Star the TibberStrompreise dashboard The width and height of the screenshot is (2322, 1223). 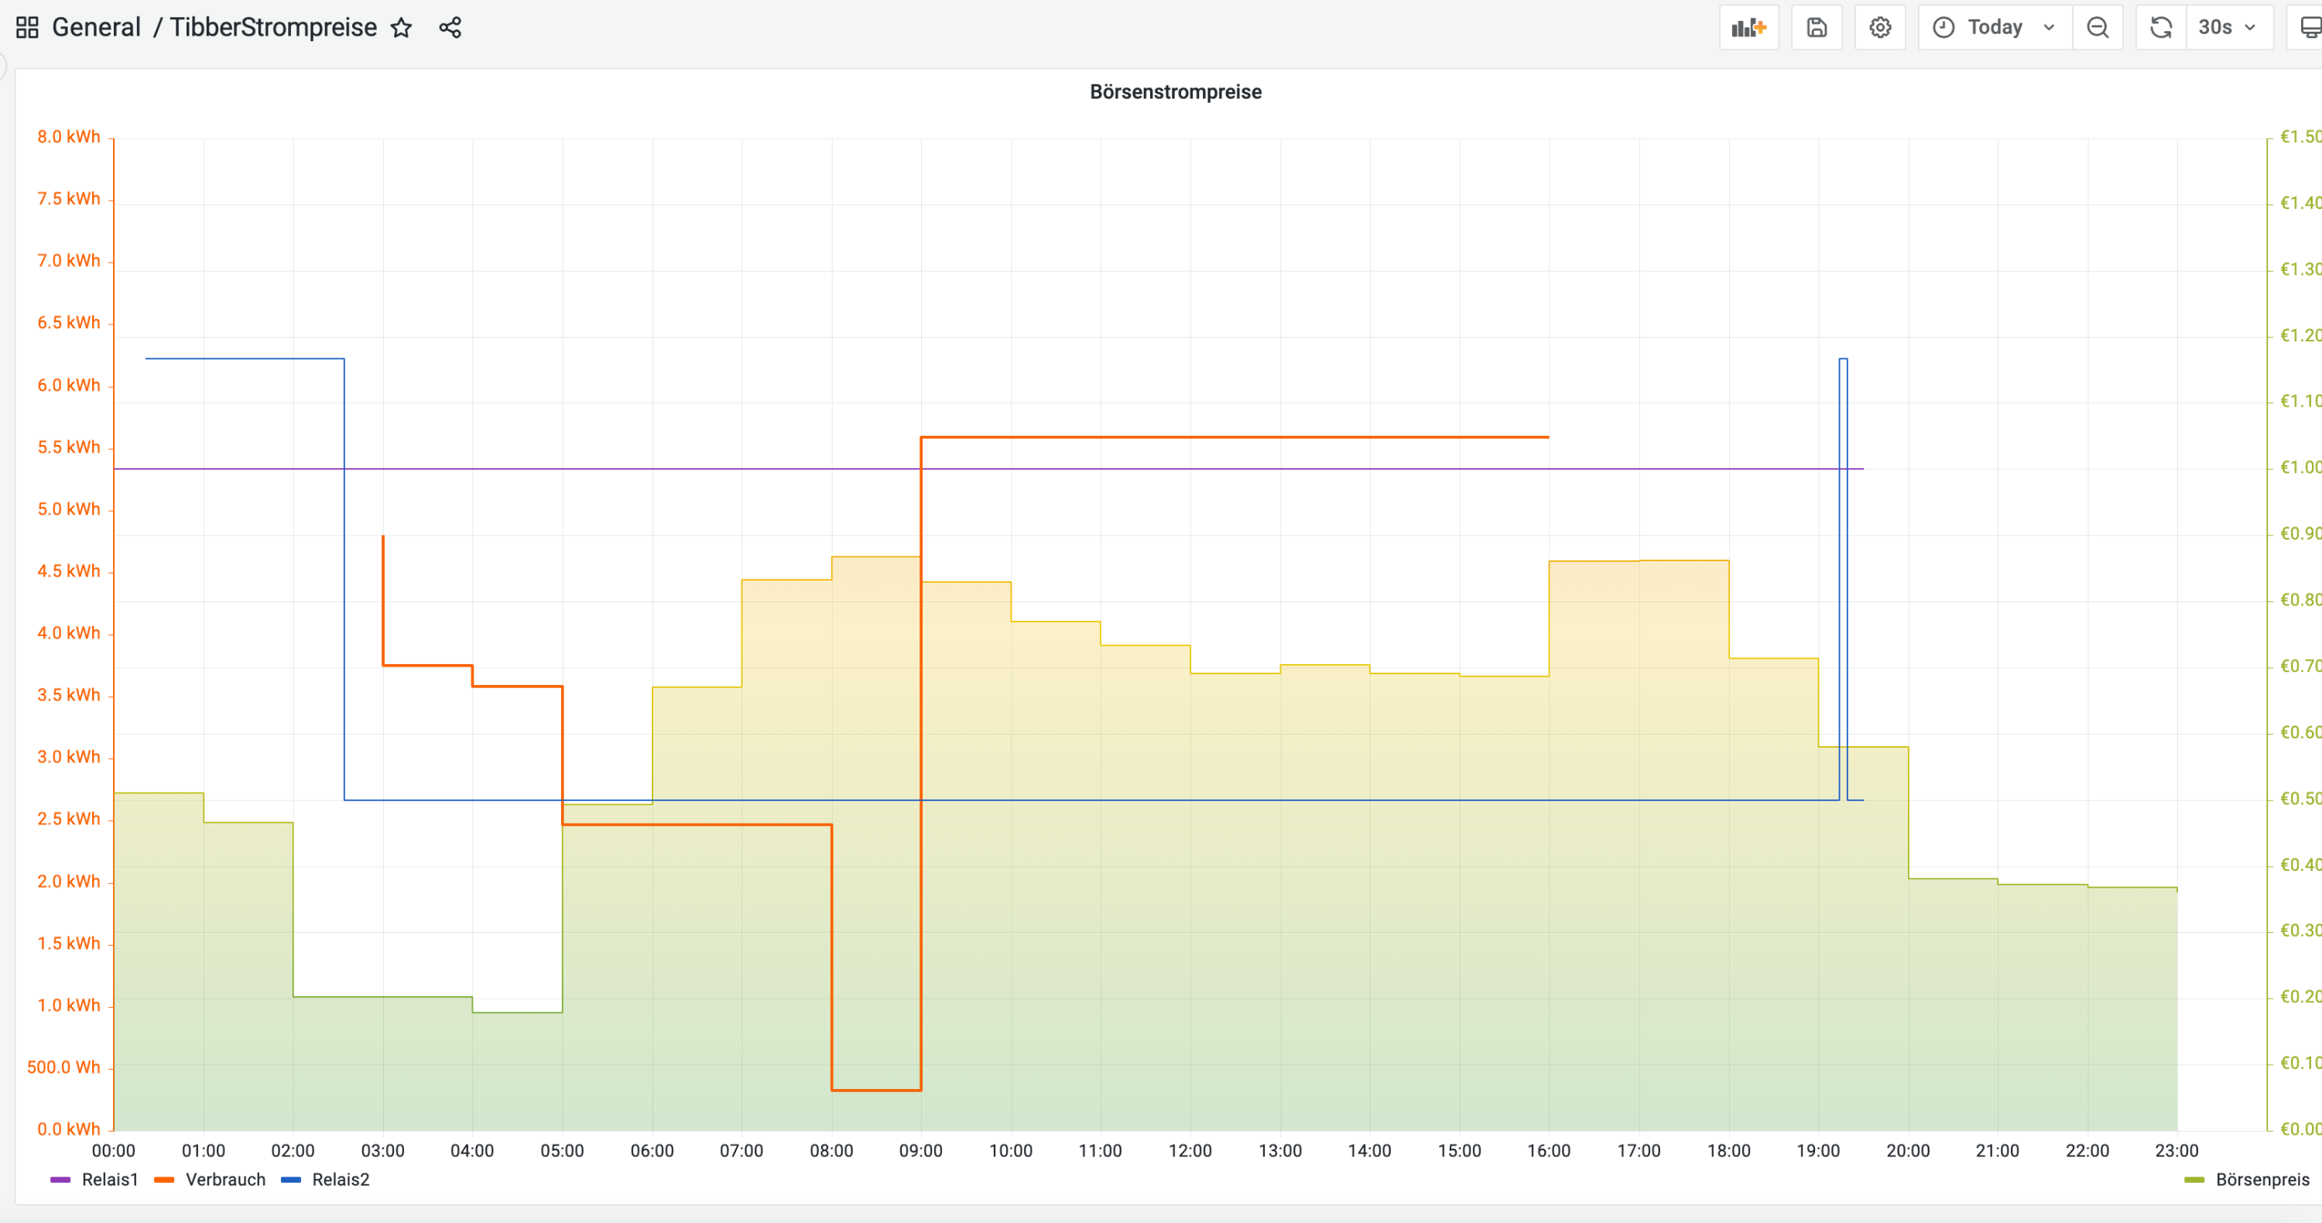tap(401, 28)
